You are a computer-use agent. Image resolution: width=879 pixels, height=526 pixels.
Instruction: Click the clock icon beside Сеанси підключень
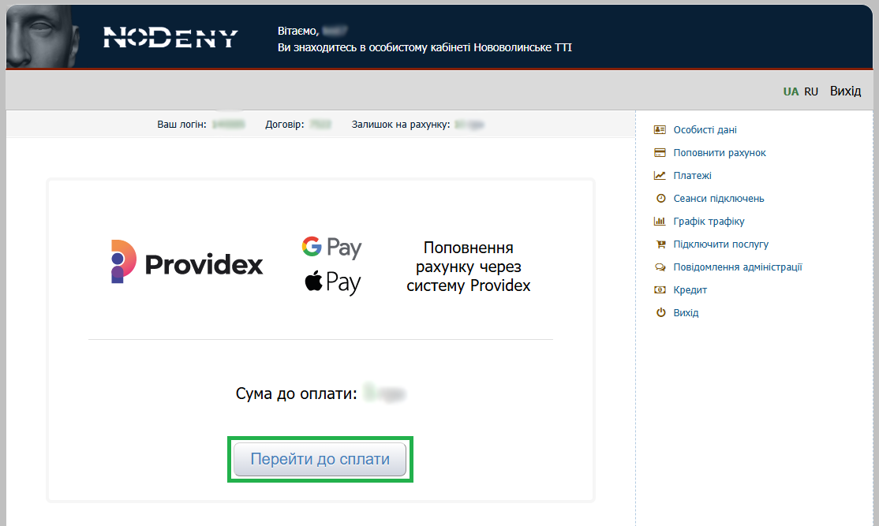661,198
